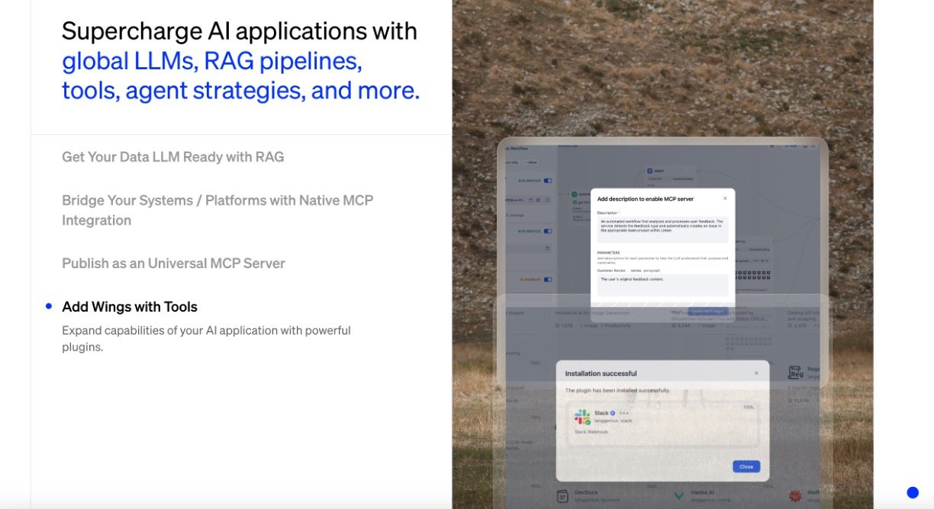
Task: Select the Add Wings with Tools item
Action: tap(130, 307)
